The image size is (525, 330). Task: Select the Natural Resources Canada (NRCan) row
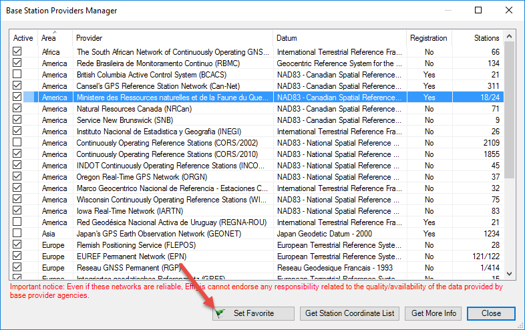(x=256, y=108)
